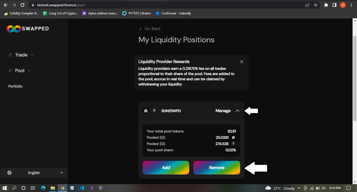Open the Portfolio page
The height and width of the screenshot is (192, 357).
[15, 86]
